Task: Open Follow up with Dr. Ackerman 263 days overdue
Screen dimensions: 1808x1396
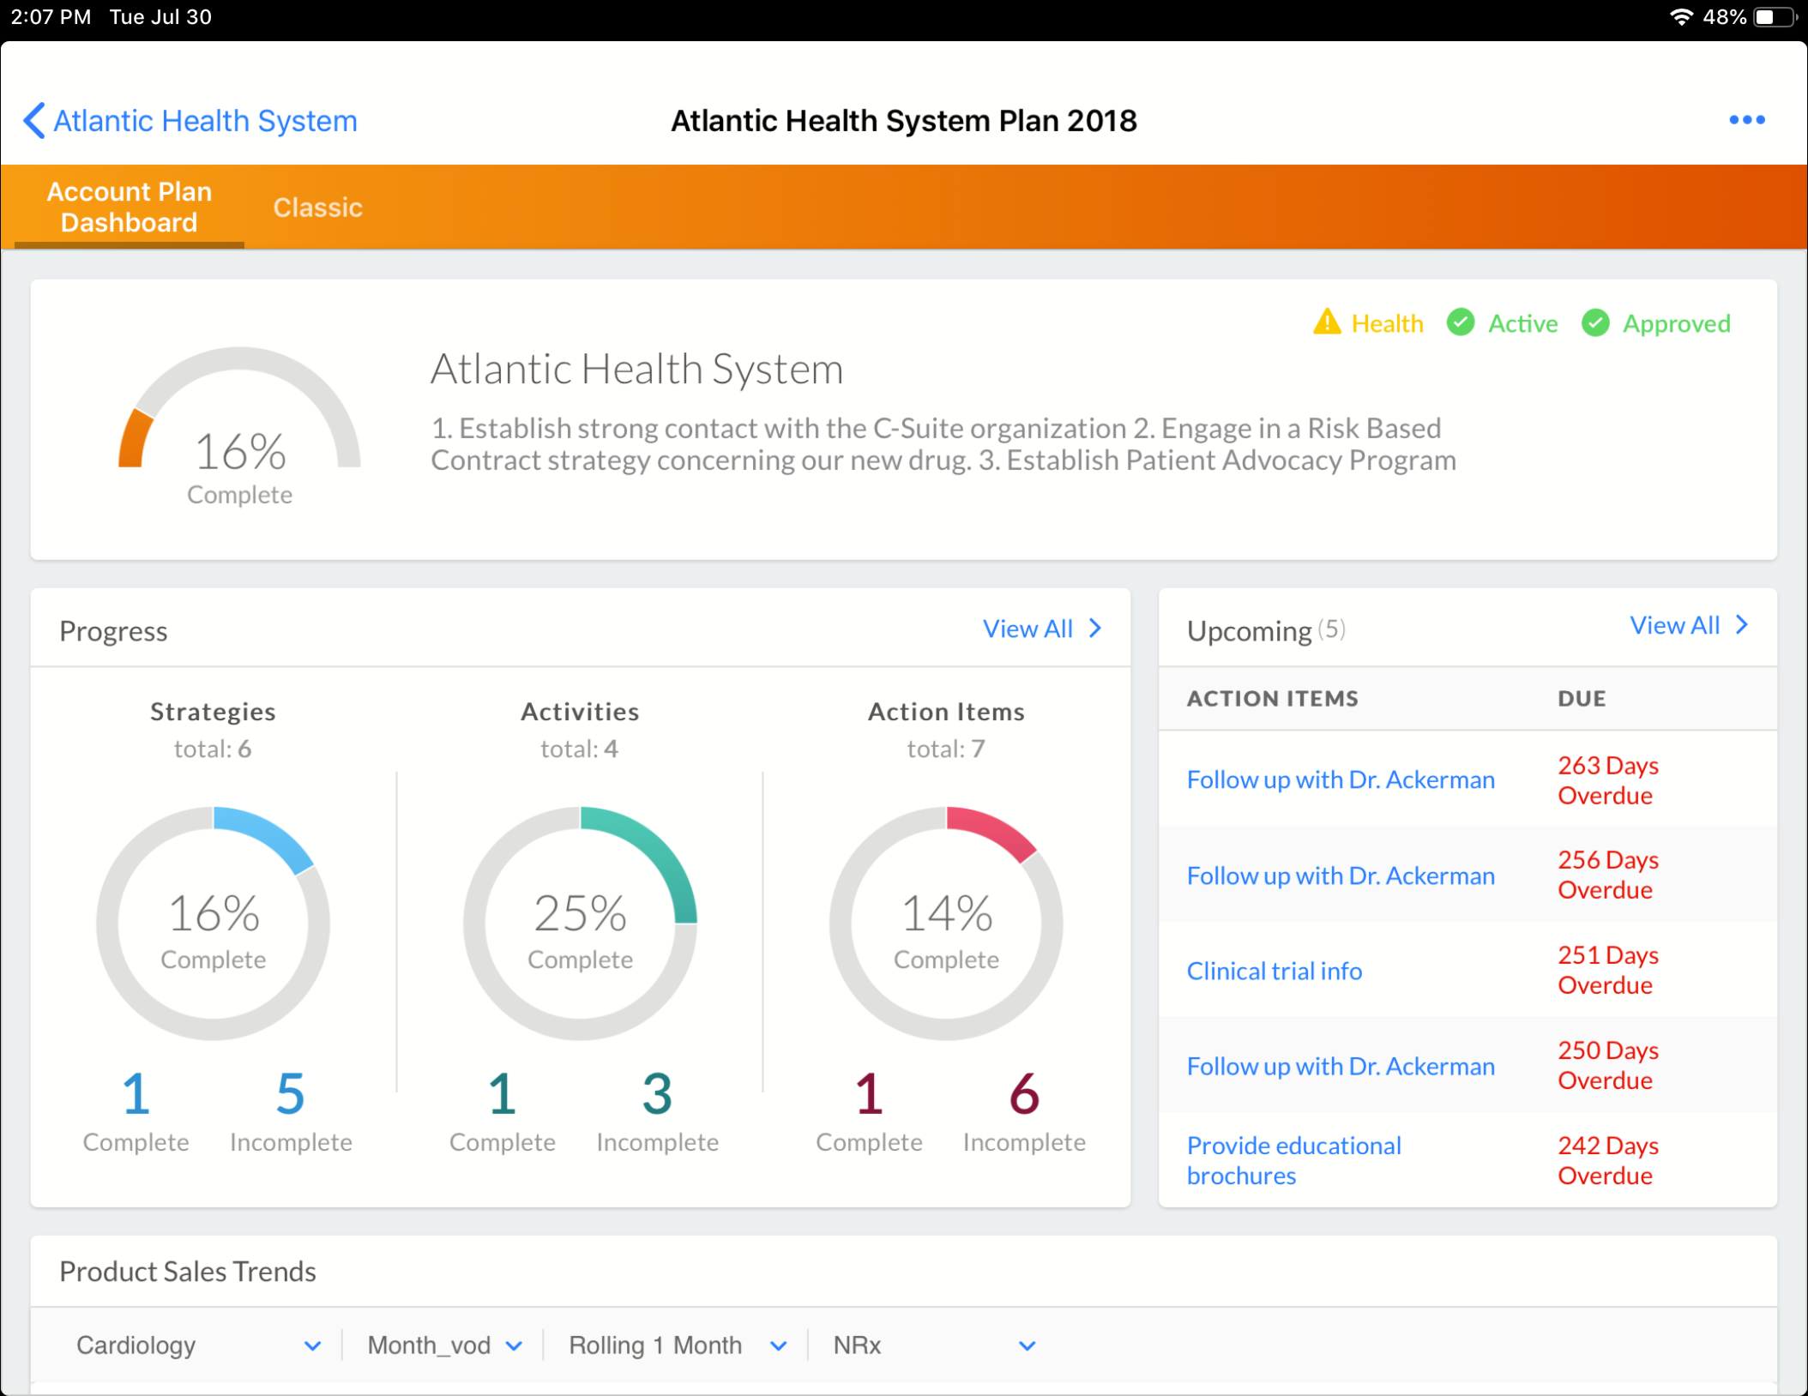Action: (x=1340, y=779)
